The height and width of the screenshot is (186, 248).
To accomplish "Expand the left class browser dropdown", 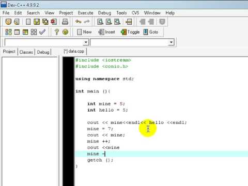I will (x=86, y=42).
